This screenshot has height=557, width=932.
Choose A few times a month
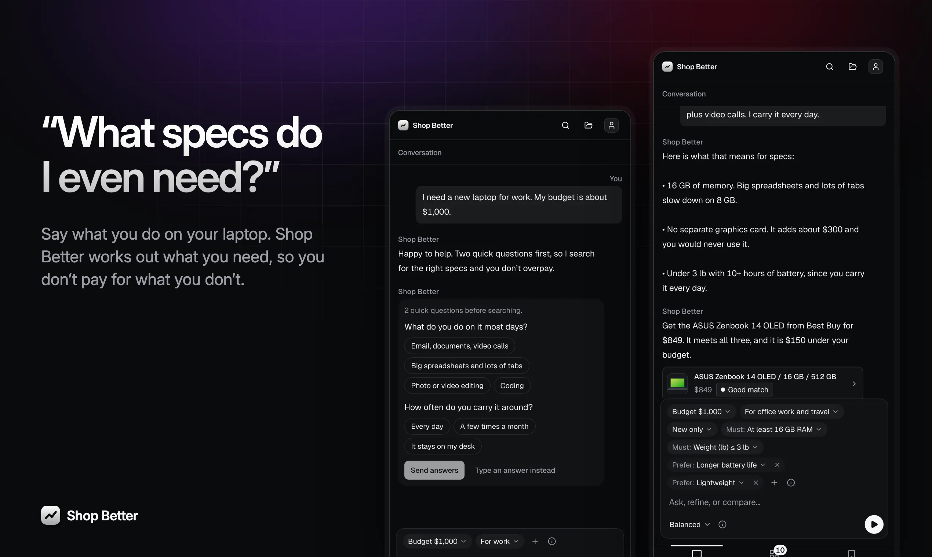[x=494, y=427]
